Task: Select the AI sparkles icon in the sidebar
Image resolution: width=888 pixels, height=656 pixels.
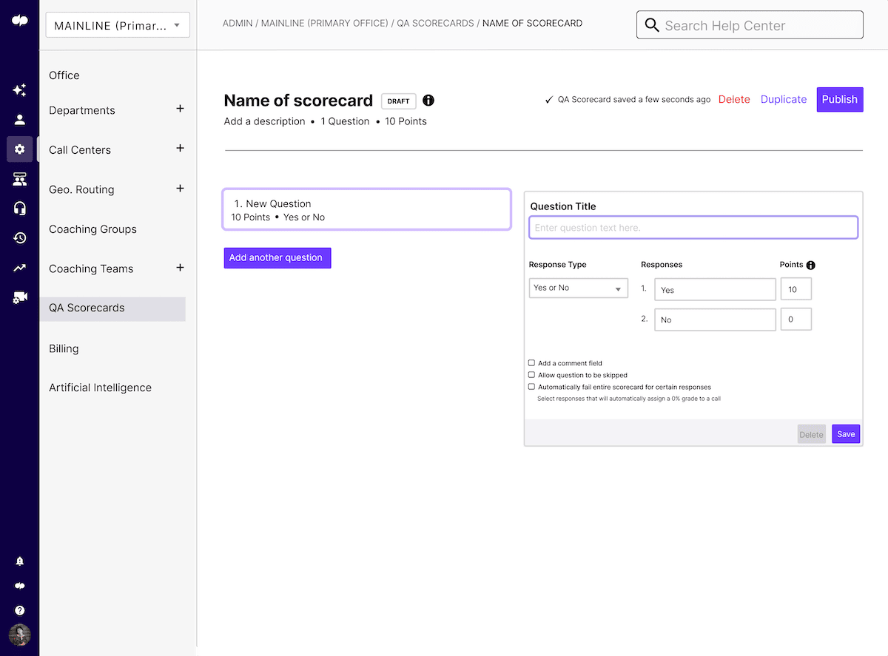Action: (x=19, y=89)
